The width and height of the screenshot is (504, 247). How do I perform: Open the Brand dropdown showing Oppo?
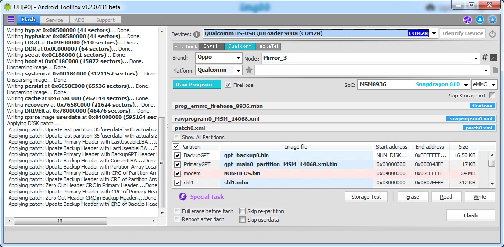(x=238, y=58)
